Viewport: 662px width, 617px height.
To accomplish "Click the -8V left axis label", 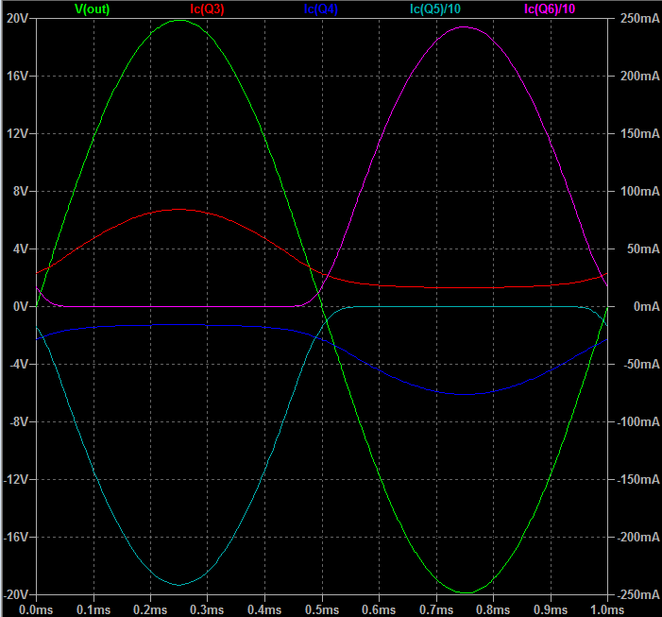I will [x=19, y=422].
